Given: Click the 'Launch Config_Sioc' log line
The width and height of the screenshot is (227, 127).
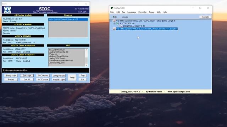Looking at the screenshot, I should click(57, 63).
